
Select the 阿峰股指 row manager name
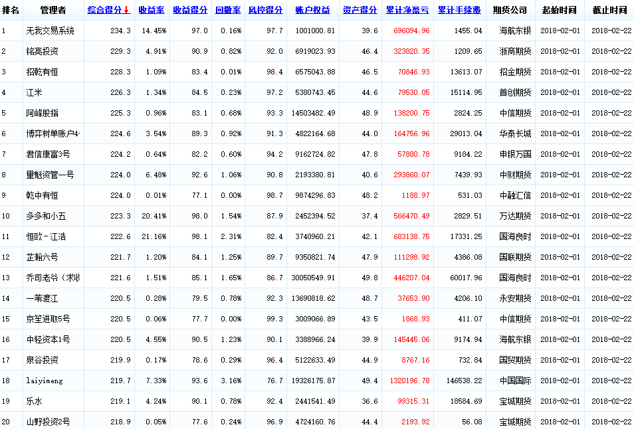click(x=42, y=114)
